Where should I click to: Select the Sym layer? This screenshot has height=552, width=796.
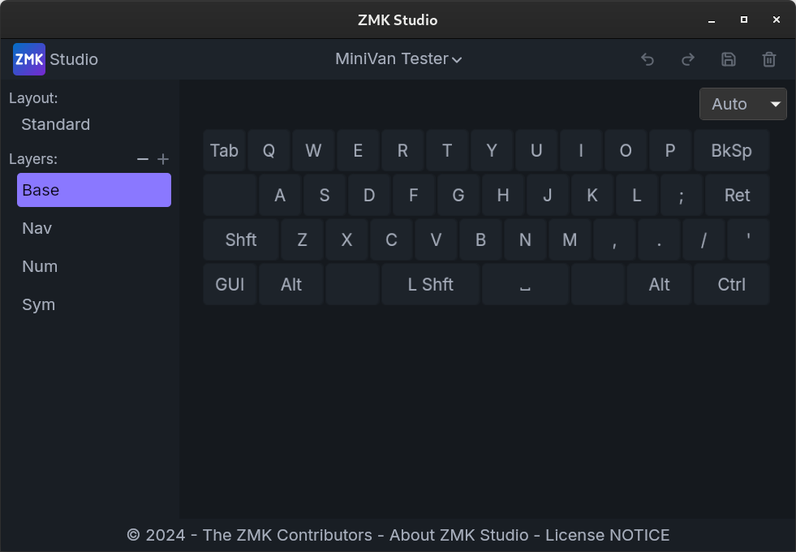tap(38, 304)
